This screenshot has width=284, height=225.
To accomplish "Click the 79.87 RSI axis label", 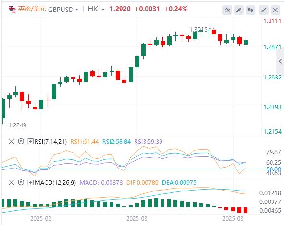I will pyautogui.click(x=273, y=152).
